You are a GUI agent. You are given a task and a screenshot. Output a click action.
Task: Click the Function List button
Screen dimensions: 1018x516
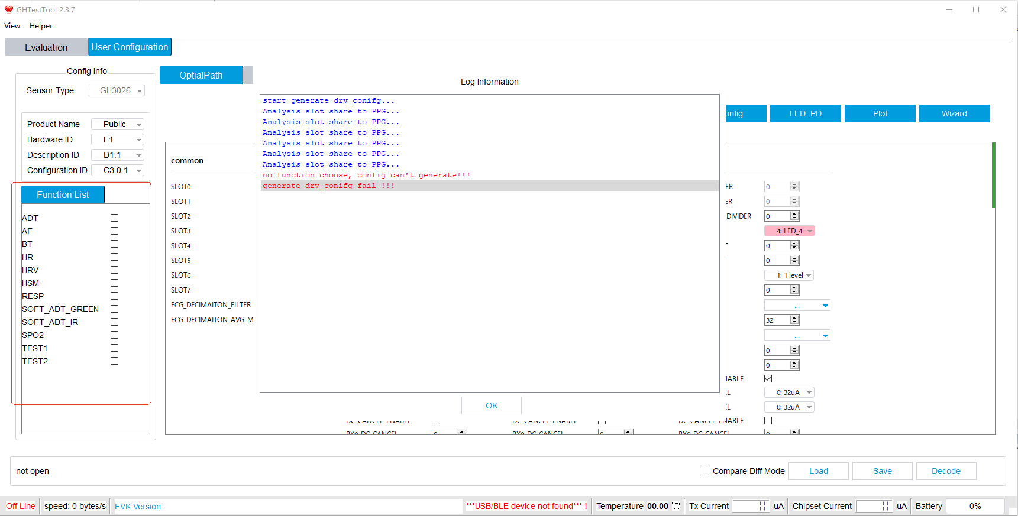pos(63,194)
